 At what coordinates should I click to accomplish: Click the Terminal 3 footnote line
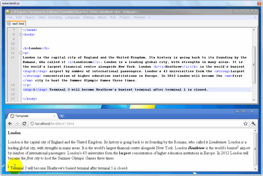[68, 168]
